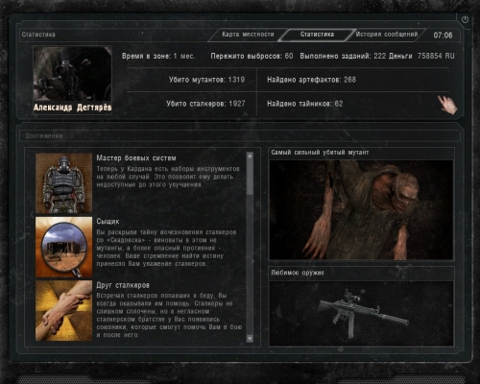This screenshot has width=480, height=384.
Task: Click the Мастер боевых систем title
Action: (x=136, y=157)
